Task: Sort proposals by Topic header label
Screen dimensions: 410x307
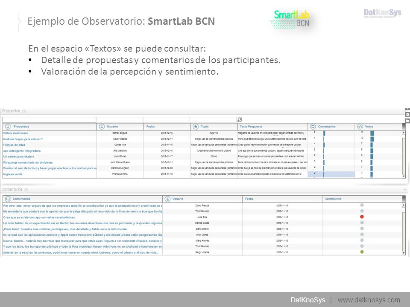Action: coord(205,127)
